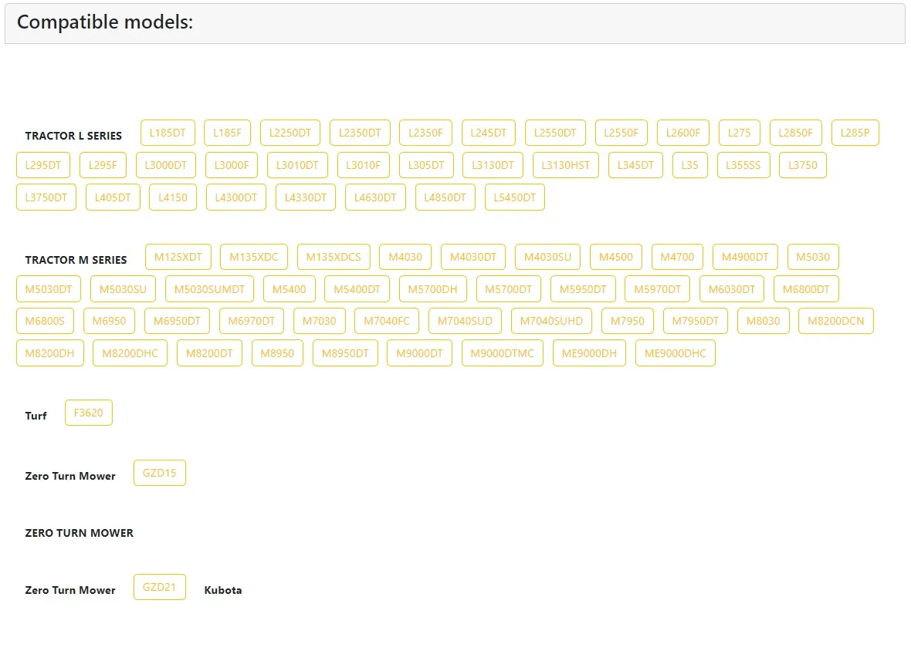
Task: Open the M5030 model tag
Action: [813, 257]
